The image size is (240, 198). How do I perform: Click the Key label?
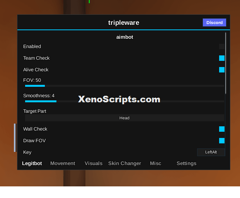tap(27, 152)
